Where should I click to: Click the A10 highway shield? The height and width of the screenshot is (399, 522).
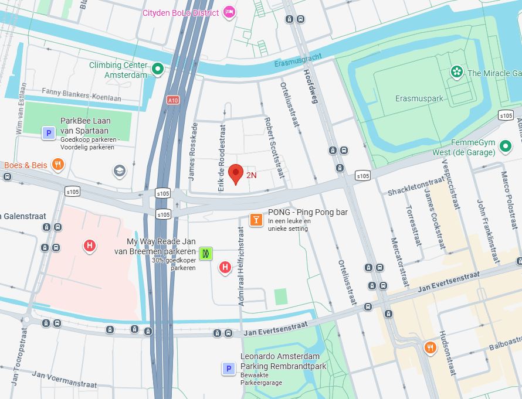tap(173, 100)
